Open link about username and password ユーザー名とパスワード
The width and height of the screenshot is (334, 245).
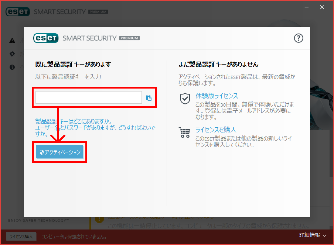click(x=95, y=131)
